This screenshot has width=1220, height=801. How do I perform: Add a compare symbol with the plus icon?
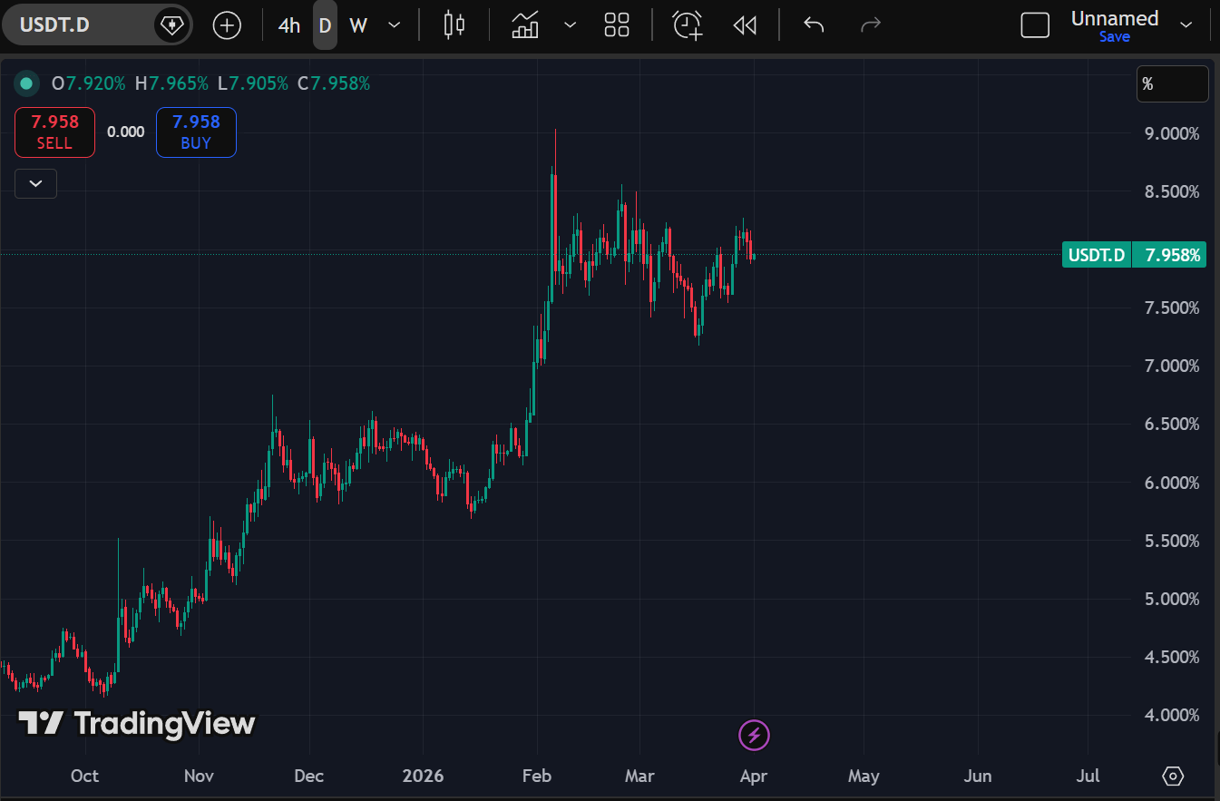(227, 25)
